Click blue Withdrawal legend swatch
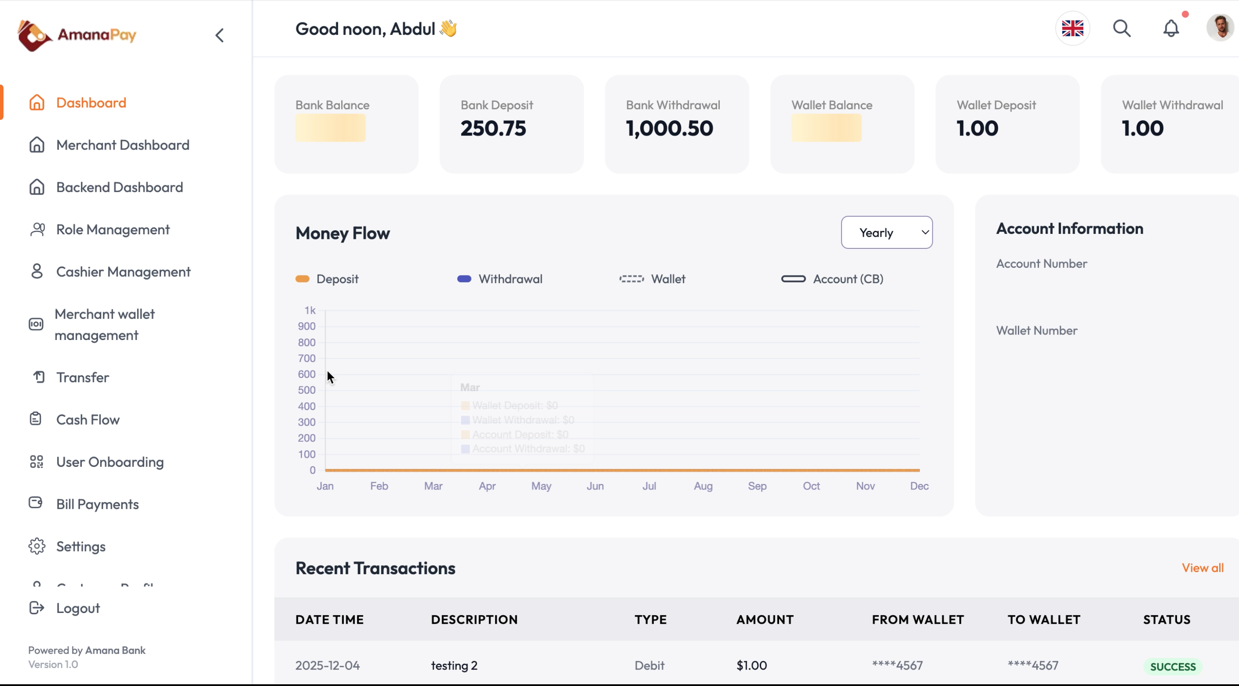Image resolution: width=1239 pixels, height=686 pixels. coord(464,279)
